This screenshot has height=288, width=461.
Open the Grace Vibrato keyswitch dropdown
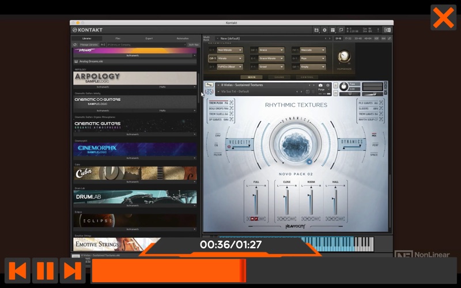(271, 59)
